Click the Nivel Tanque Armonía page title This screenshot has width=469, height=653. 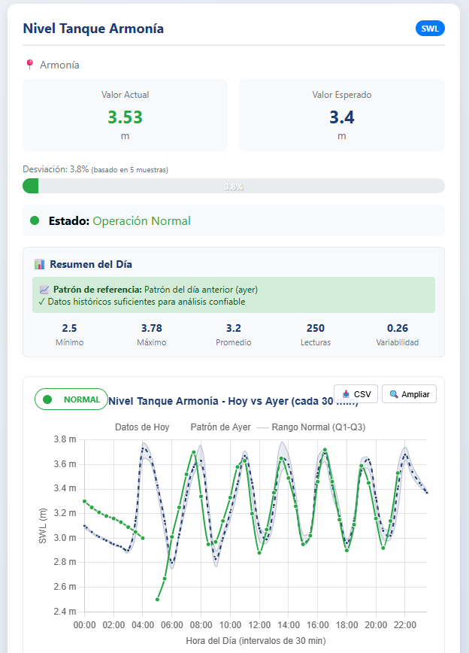pos(93,29)
